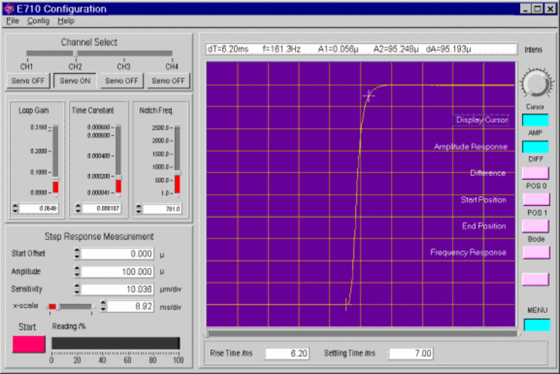This screenshot has width=560, height=374.
Task: Click the Sensitivity input field
Action: pos(117,289)
